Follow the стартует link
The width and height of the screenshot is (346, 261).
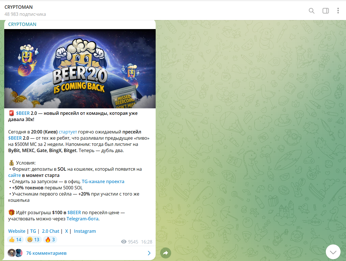(x=68, y=132)
